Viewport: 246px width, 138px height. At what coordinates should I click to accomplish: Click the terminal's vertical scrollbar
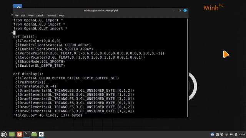pyautogui.click(x=187, y=67)
